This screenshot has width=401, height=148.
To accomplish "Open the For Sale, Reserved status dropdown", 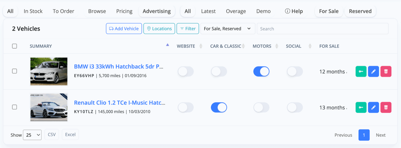I will click(228, 29).
